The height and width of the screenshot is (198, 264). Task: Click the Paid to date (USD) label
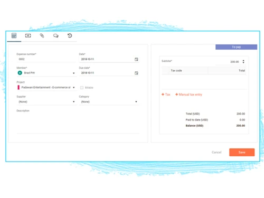(x=197, y=120)
